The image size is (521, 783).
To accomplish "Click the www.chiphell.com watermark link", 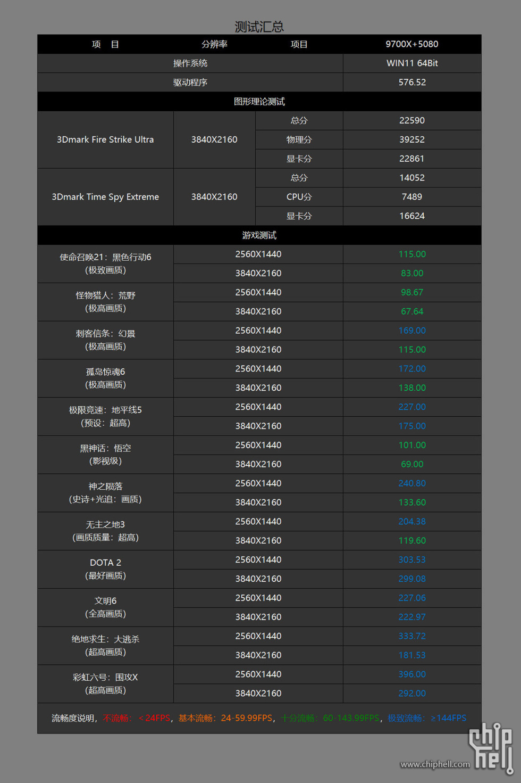I will pos(435,764).
